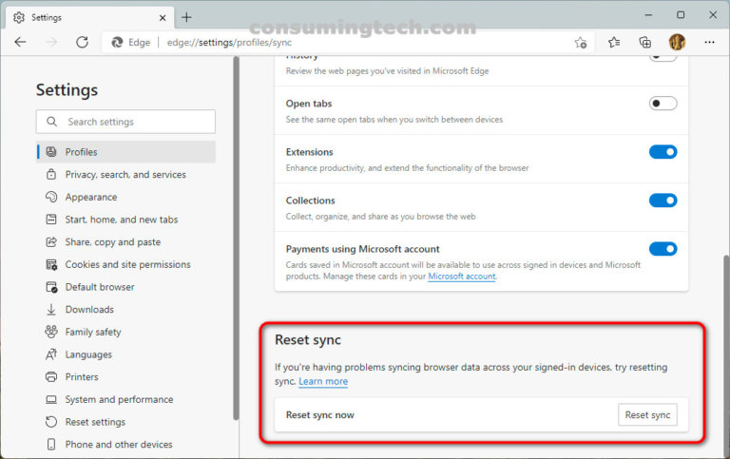Add this page to favorites star icon
This screenshot has width=730, height=459.
tap(581, 43)
